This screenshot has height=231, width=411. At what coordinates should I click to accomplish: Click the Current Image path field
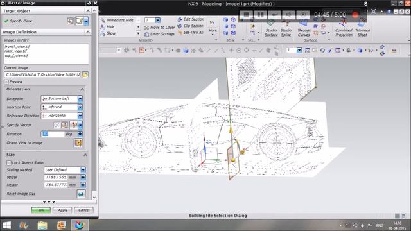[43, 74]
